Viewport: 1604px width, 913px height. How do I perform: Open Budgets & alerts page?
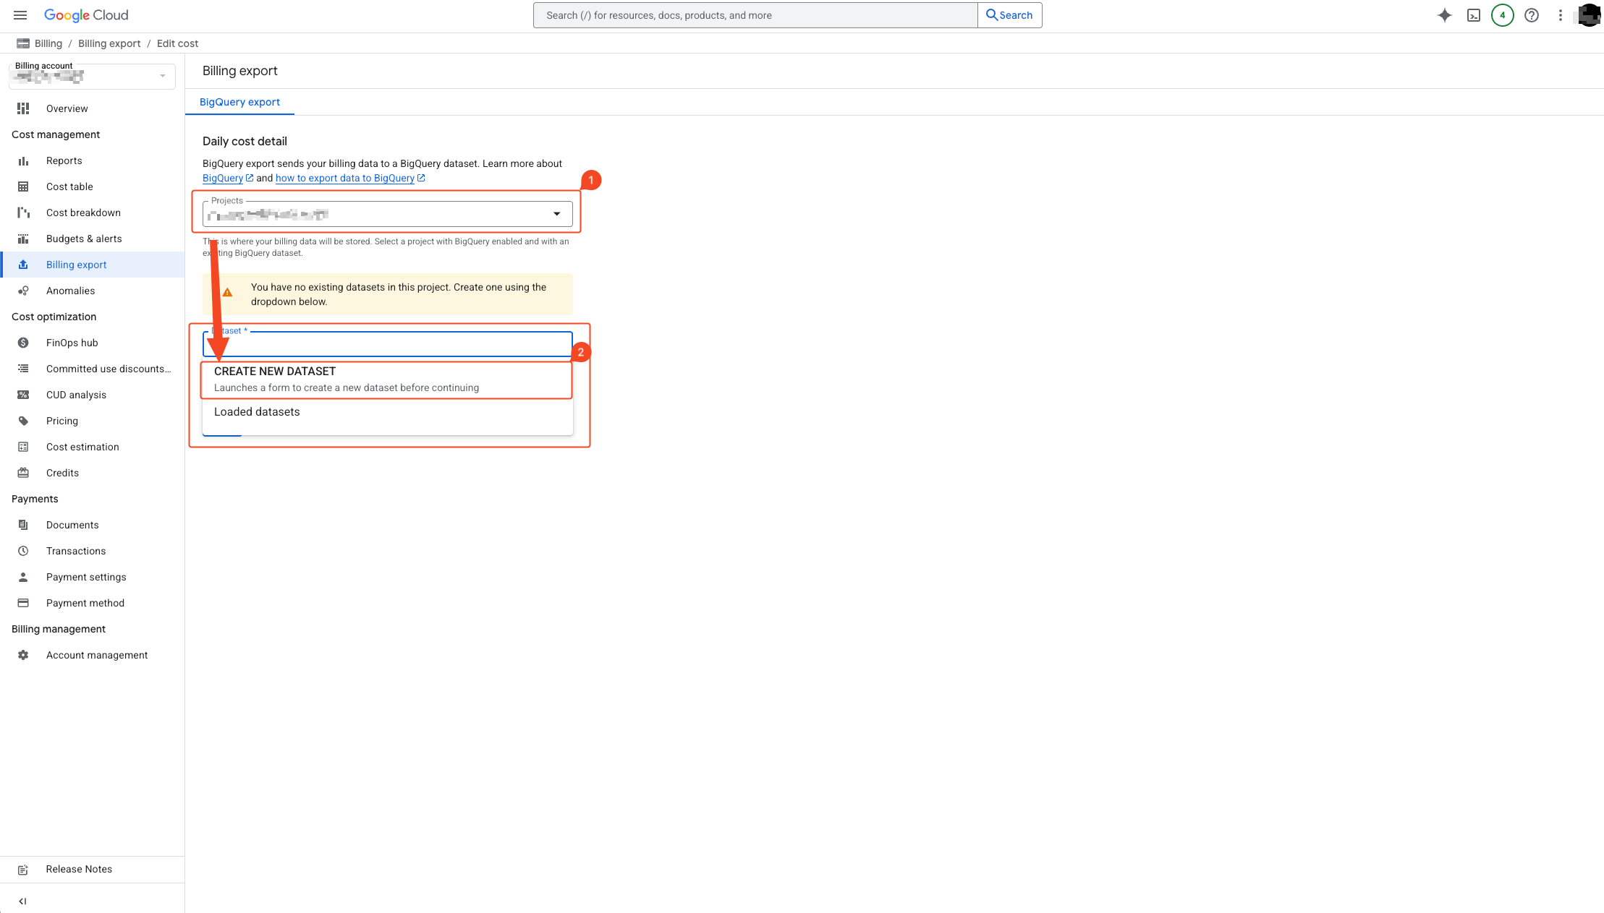(93, 239)
